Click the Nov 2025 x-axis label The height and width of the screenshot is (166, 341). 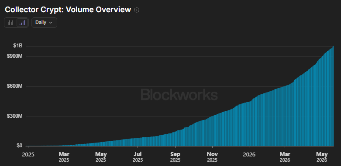(x=212, y=157)
